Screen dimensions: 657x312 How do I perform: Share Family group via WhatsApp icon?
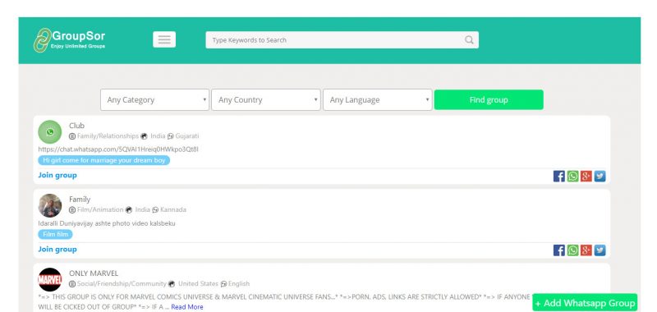click(x=572, y=250)
